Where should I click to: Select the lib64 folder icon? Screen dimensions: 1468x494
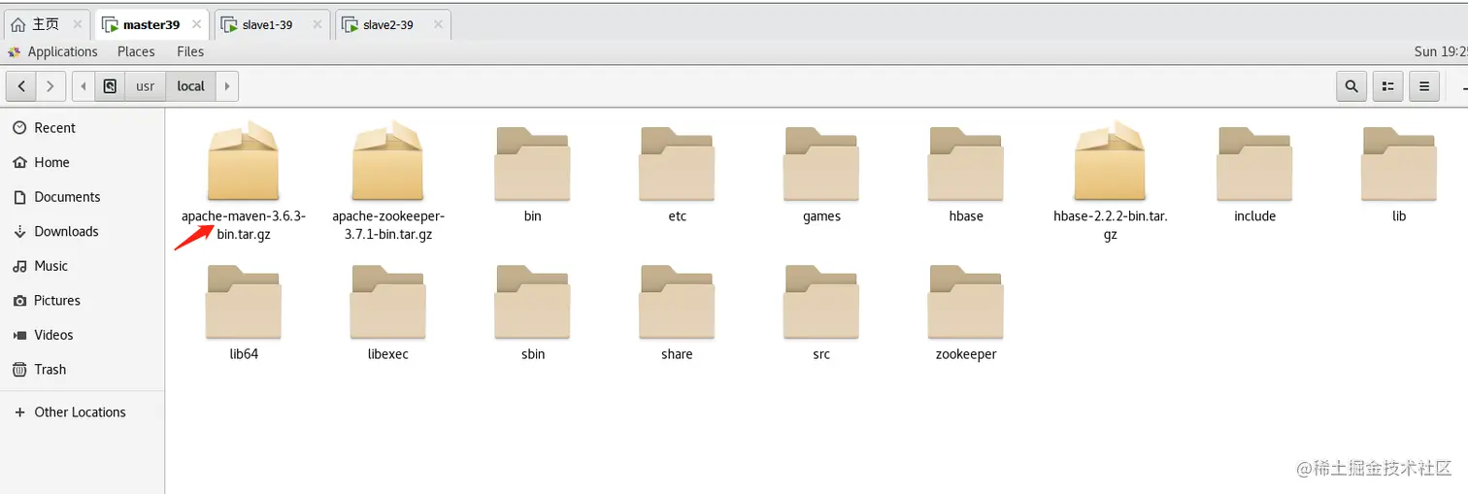[x=244, y=302]
